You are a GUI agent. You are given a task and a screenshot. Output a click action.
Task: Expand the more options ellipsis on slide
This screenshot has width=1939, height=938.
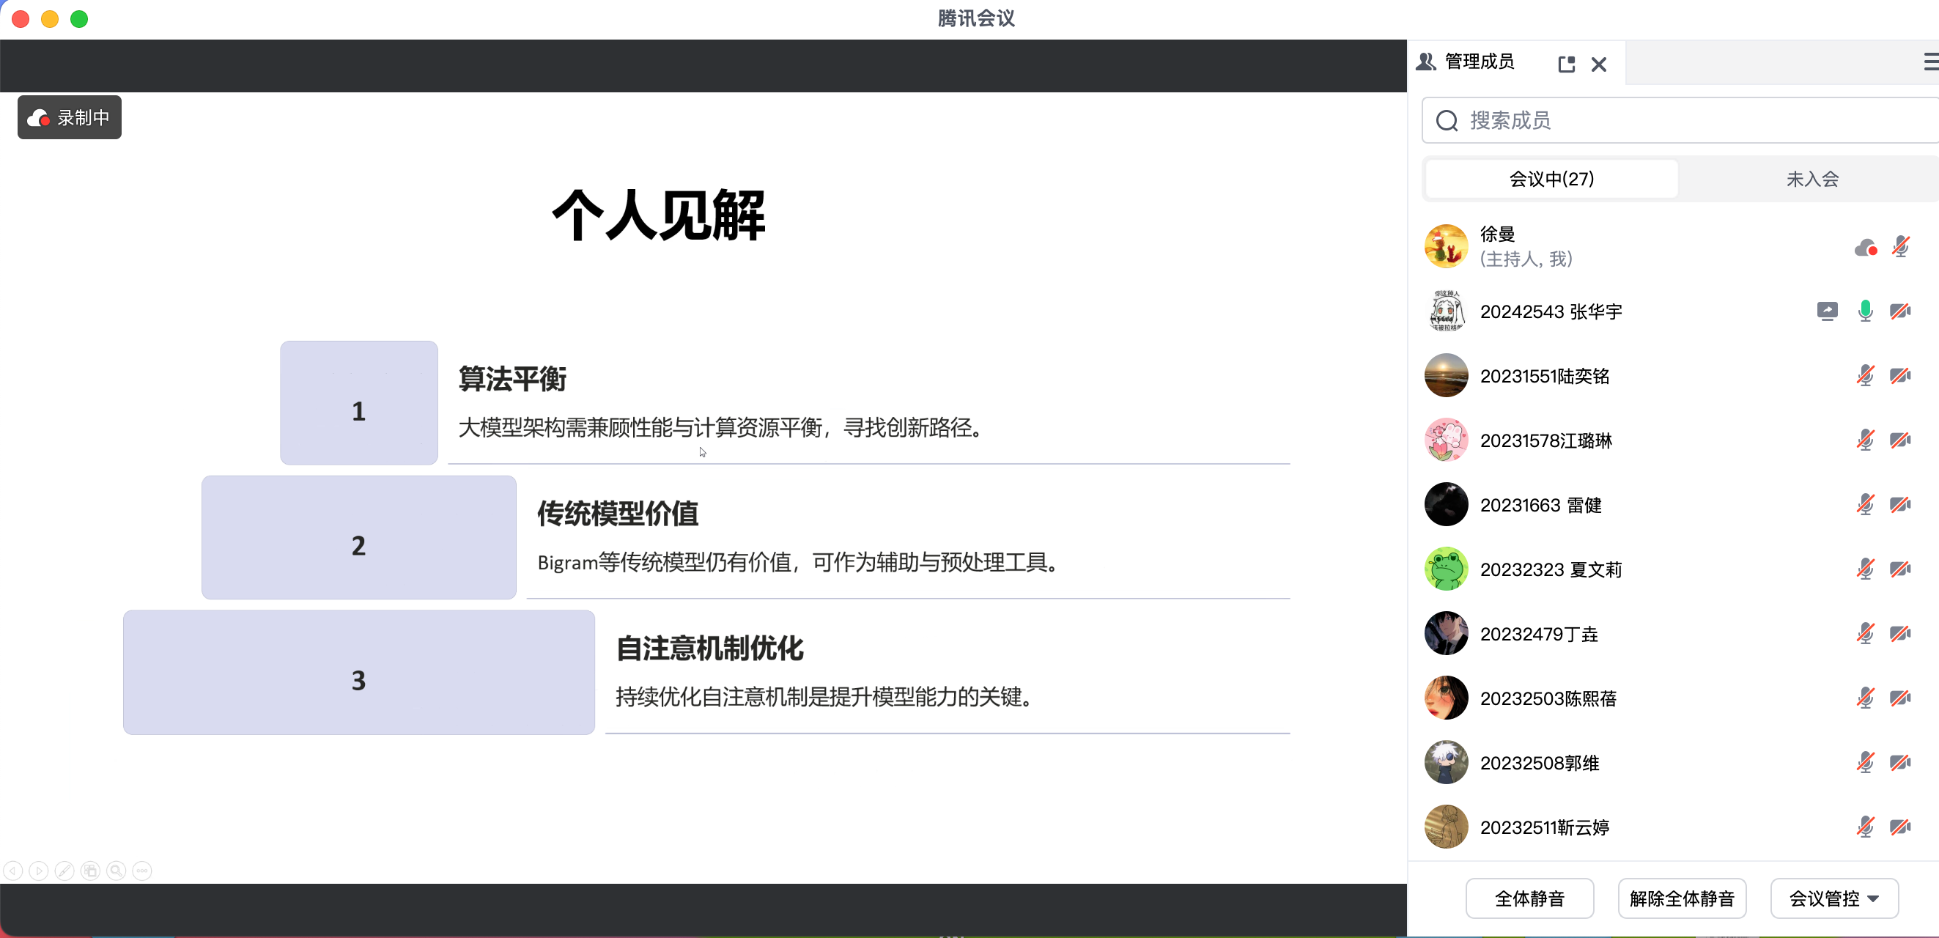pyautogui.click(x=142, y=871)
